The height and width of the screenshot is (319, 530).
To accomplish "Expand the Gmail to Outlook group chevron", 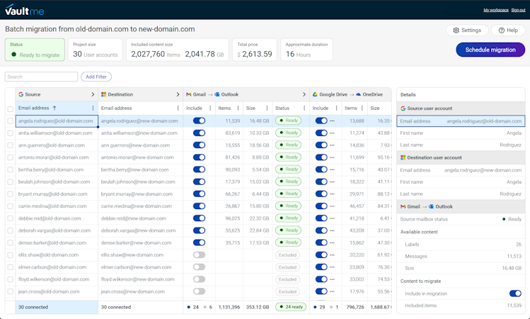I will tap(304, 94).
